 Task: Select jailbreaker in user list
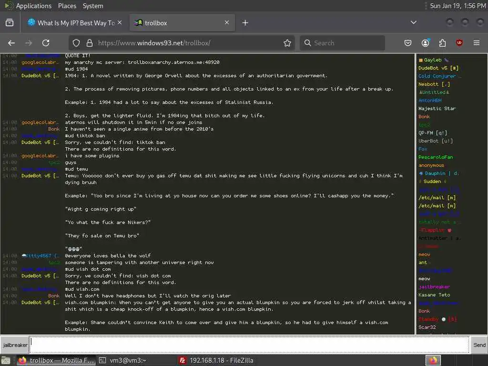pos(434,286)
